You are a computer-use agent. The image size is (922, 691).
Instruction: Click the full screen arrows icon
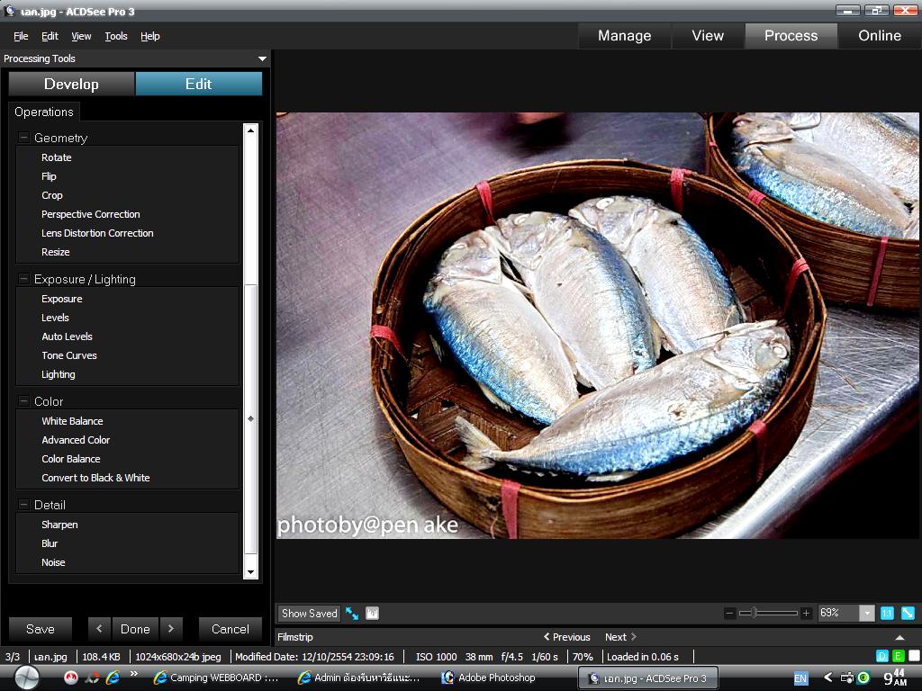352,614
